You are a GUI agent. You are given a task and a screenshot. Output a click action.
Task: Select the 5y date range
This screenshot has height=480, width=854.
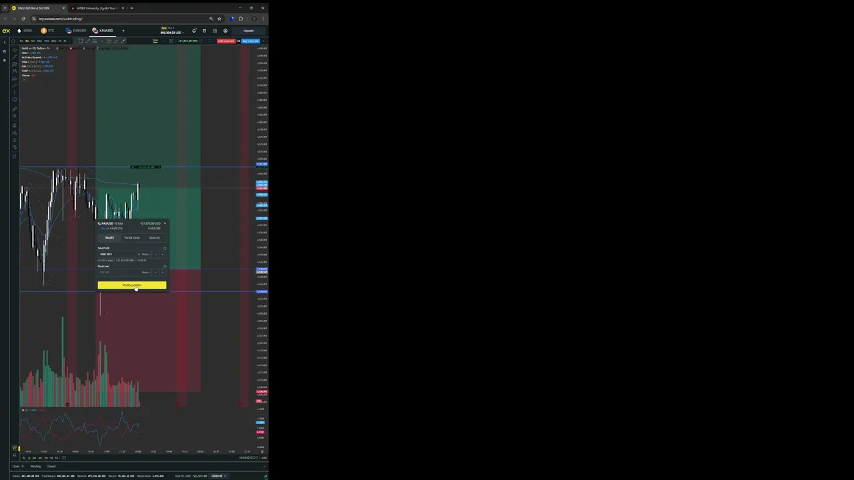pyautogui.click(x=24, y=458)
